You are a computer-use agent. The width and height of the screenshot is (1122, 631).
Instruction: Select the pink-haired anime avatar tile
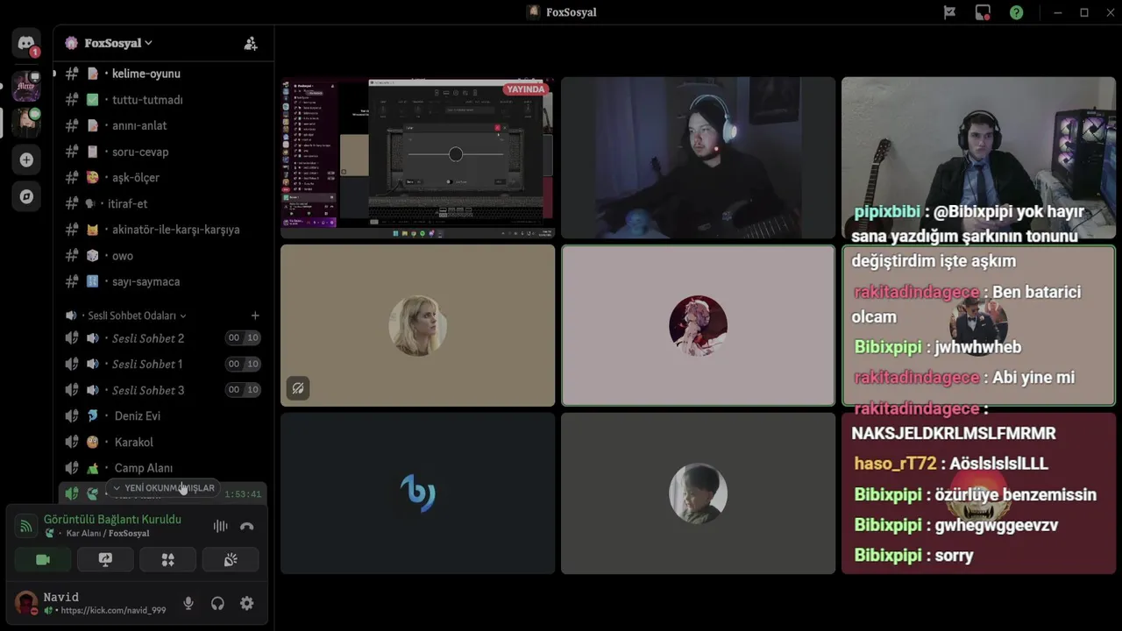tap(698, 325)
